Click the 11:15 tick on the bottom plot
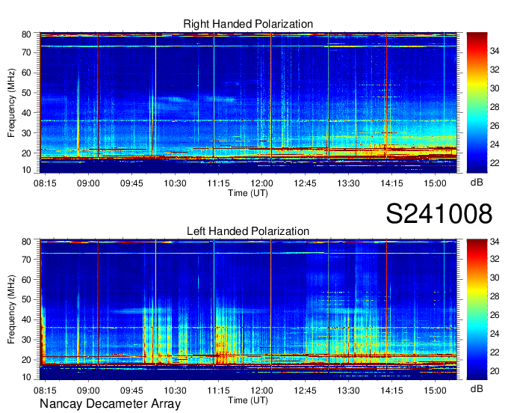The image size is (508, 413). click(x=218, y=391)
